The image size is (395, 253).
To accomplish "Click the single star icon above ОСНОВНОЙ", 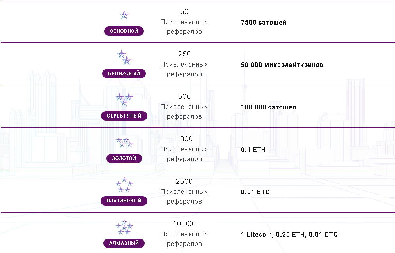I will [x=124, y=16].
